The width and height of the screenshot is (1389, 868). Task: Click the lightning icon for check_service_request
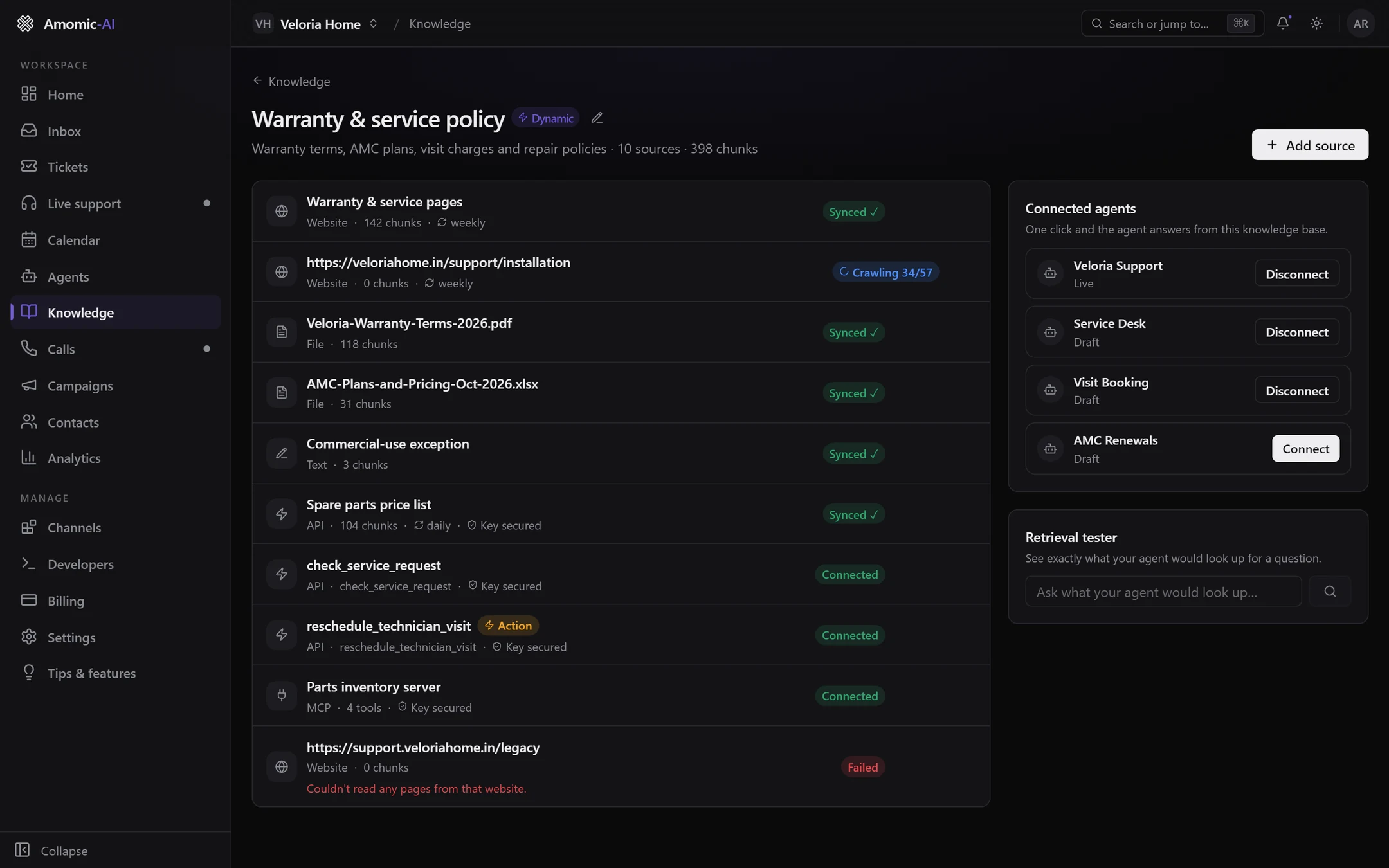[x=282, y=574]
